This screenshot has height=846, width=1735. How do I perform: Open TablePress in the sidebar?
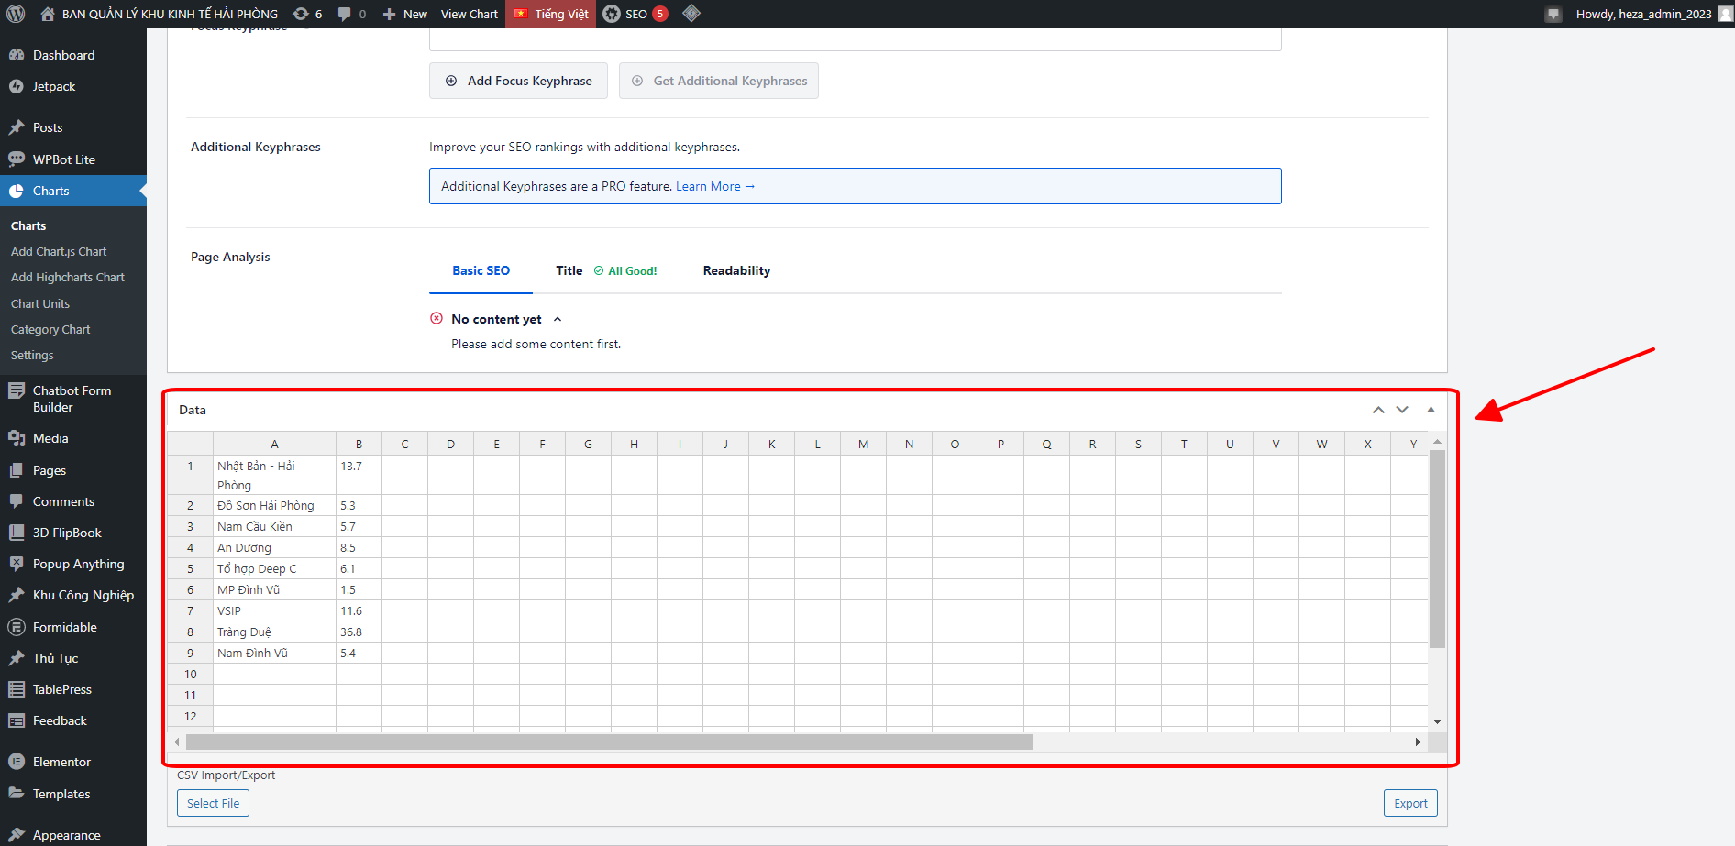click(x=62, y=689)
